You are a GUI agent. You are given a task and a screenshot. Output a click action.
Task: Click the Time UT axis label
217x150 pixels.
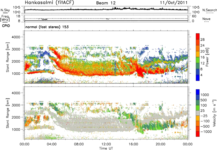(106, 148)
